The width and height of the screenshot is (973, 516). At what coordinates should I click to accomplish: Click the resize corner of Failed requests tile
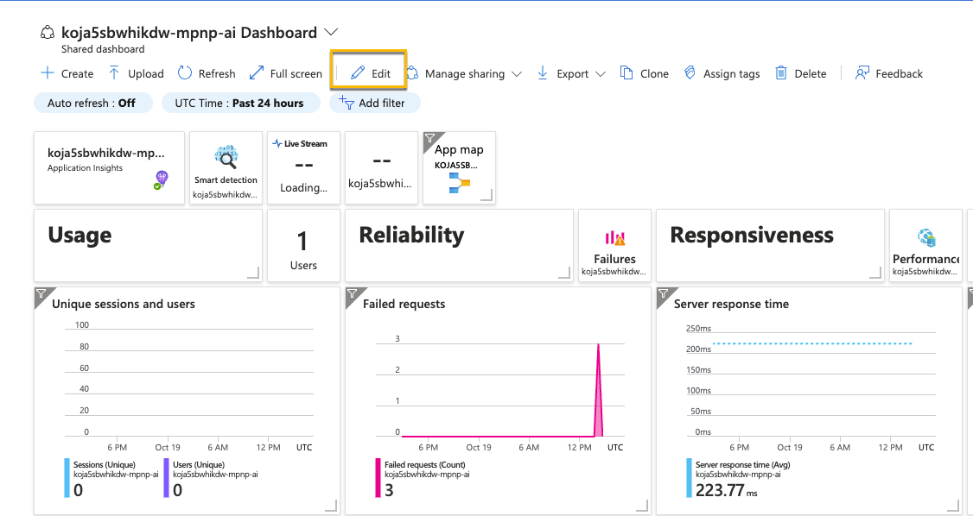click(642, 507)
